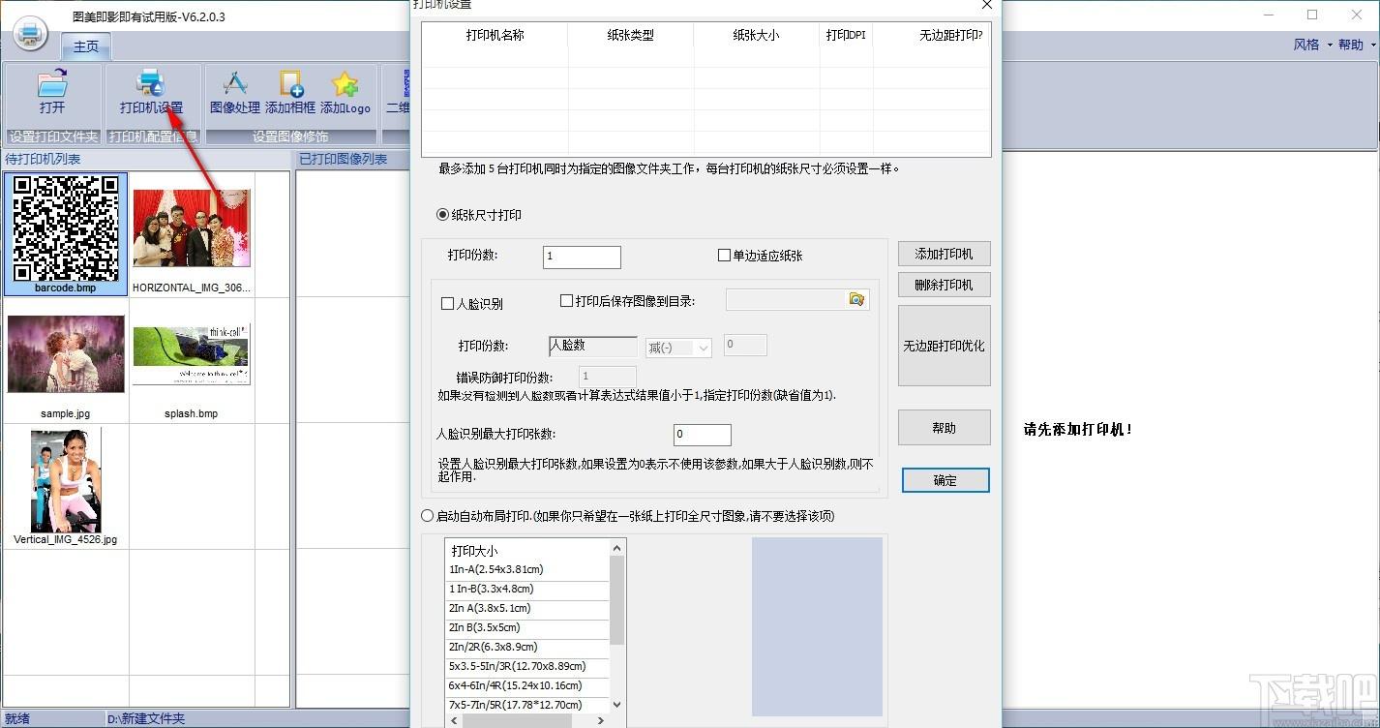Screen dimensions: 1380x728
Task: Open the Help menu at top right
Action: (1355, 45)
